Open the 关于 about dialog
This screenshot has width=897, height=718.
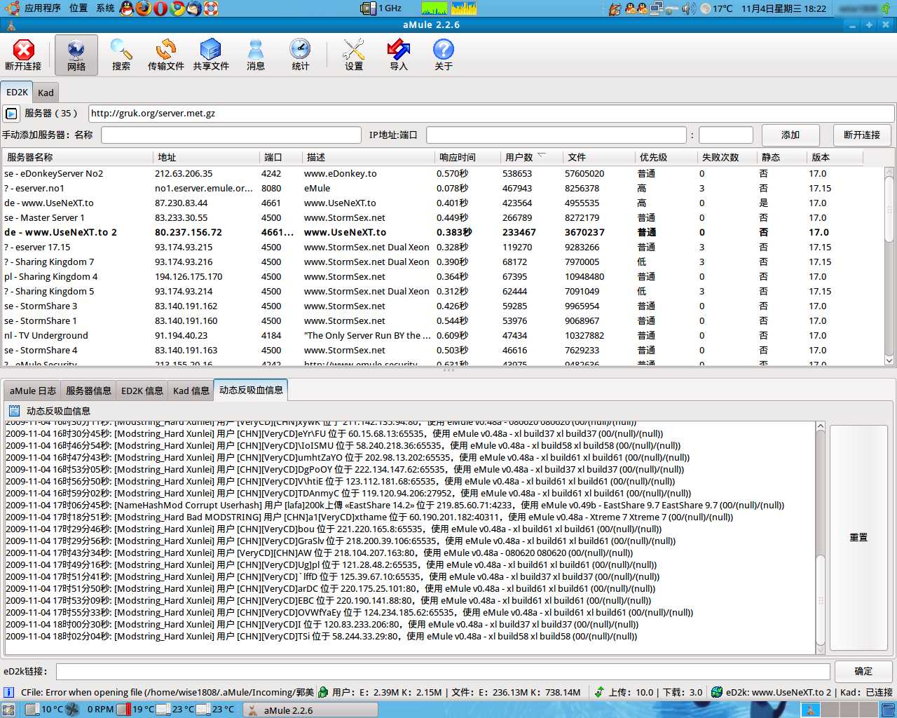444,55
